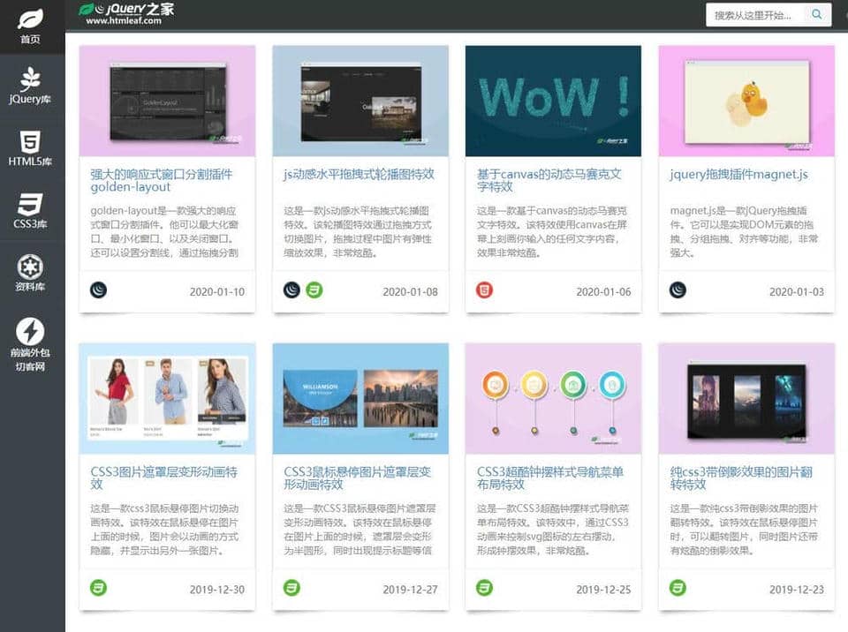Click the search magnifier icon
The width and height of the screenshot is (848, 632).
(x=817, y=14)
